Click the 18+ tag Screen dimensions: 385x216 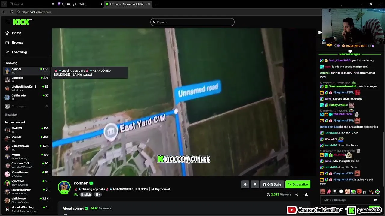[x=98, y=194]
